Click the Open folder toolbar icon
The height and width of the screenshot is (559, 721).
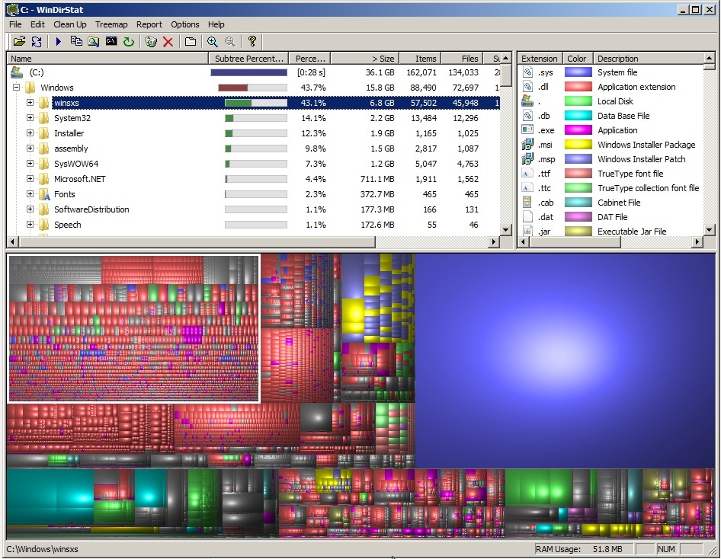[x=19, y=42]
